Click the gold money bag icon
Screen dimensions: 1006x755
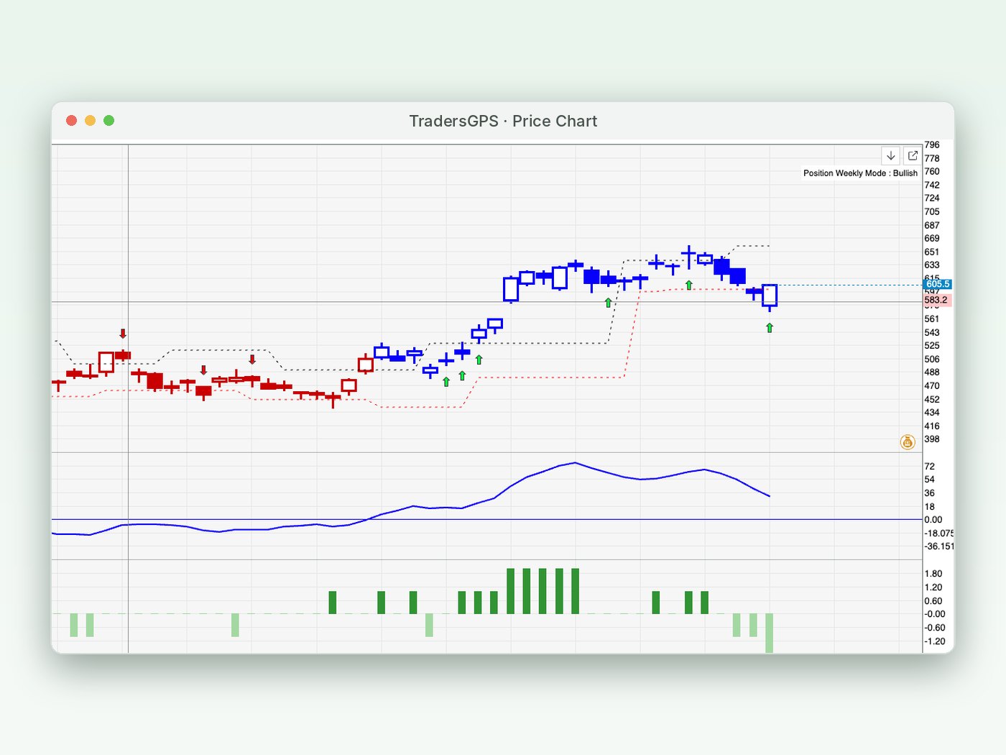click(x=908, y=442)
